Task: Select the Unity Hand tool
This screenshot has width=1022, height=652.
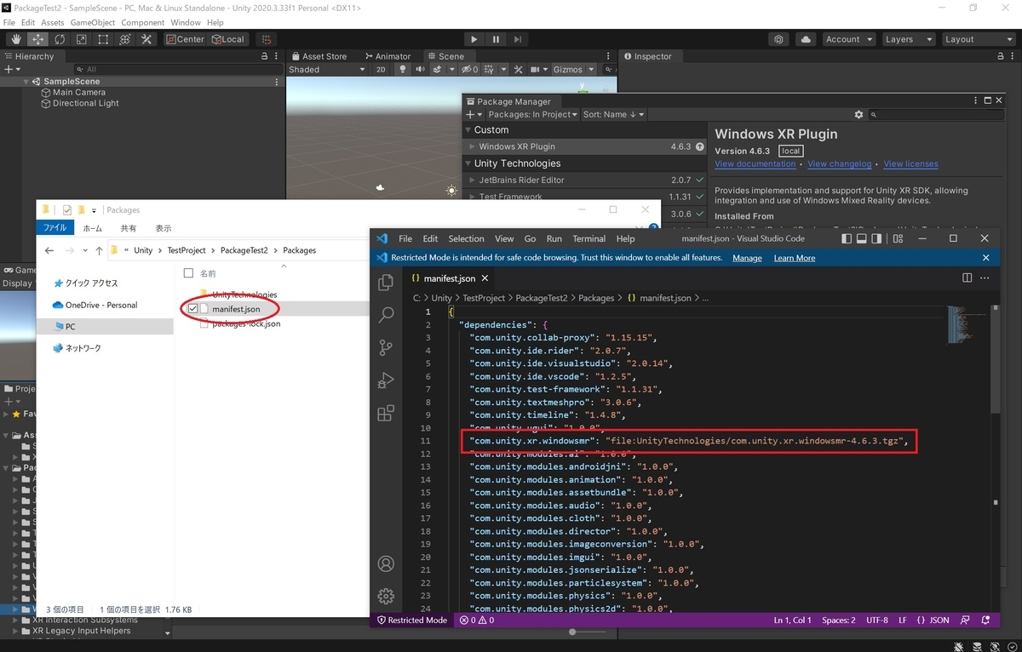Action: [16, 39]
